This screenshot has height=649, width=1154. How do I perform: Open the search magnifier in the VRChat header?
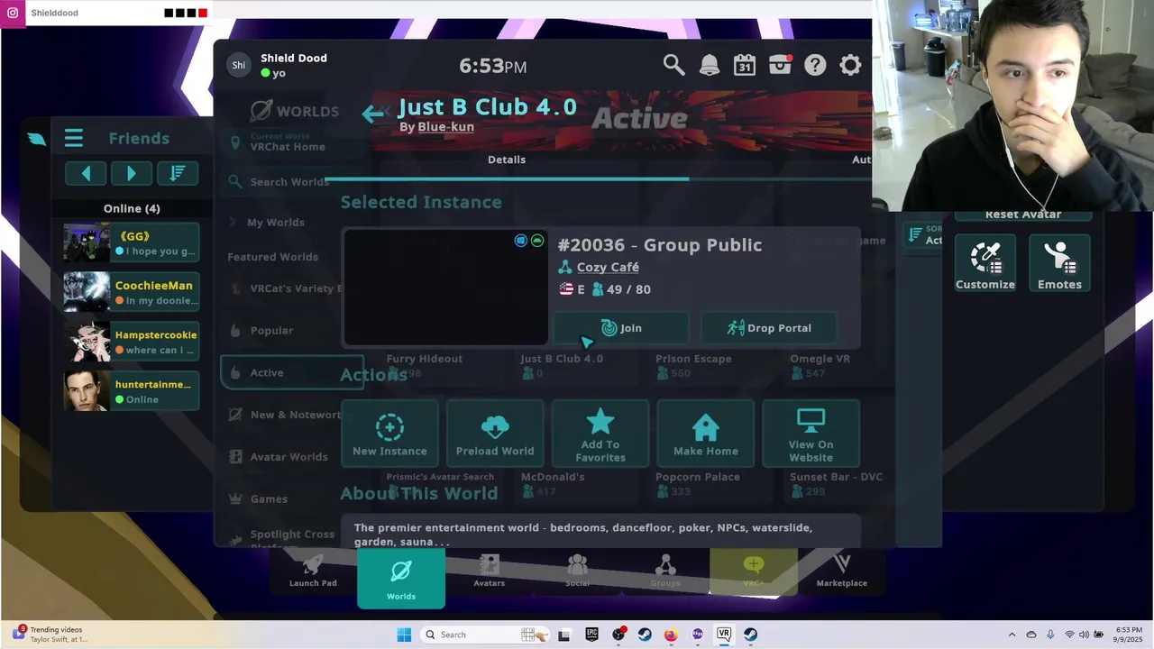673,65
